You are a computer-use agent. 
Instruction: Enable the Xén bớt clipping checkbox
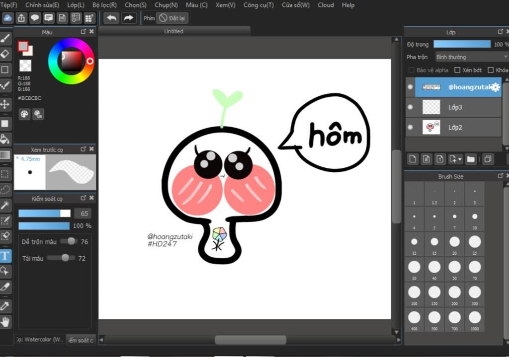[x=457, y=70]
